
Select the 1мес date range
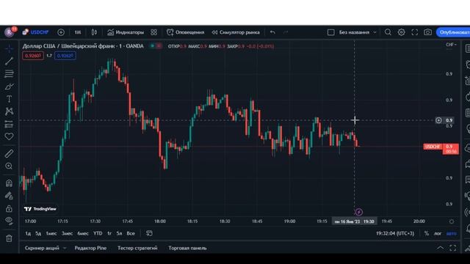pyautogui.click(x=51, y=233)
